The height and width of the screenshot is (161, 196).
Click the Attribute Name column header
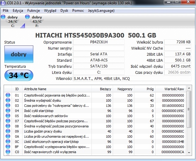pyautogui.click(x=57, y=89)
